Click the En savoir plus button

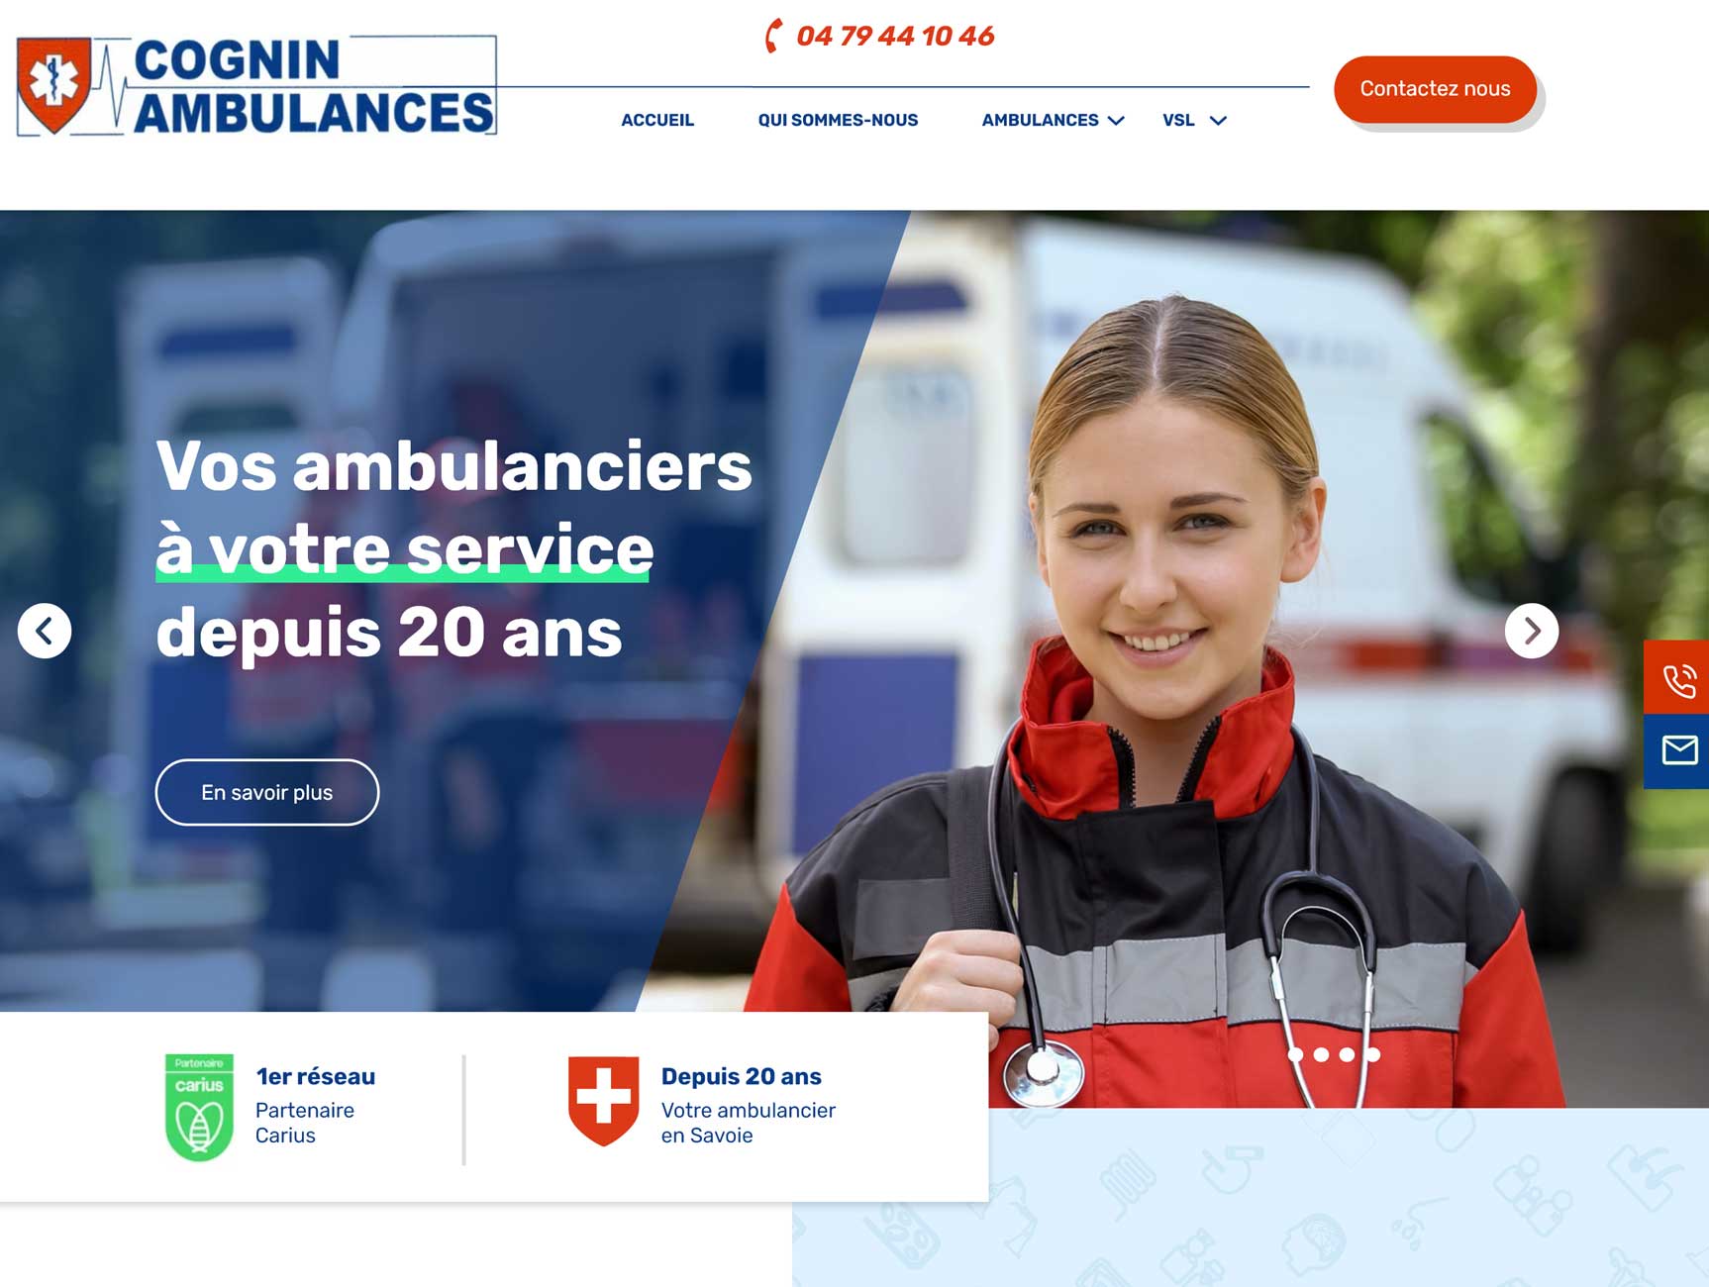(x=267, y=792)
